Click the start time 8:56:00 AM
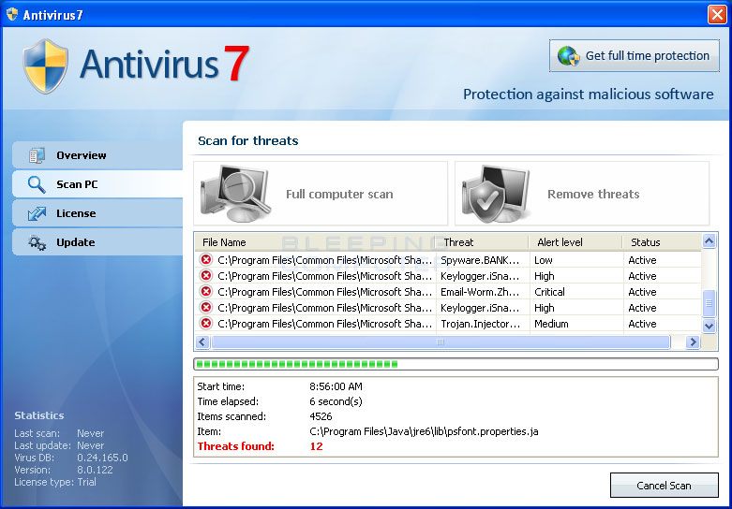 pos(336,386)
